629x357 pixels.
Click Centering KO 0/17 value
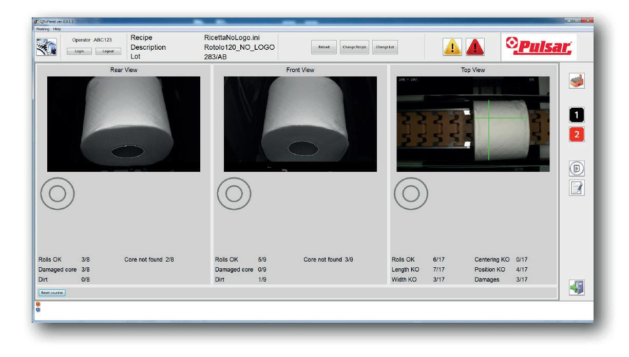click(522, 260)
